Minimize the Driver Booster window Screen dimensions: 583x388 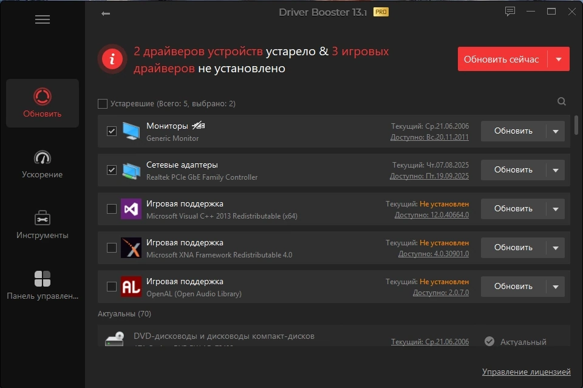click(531, 12)
